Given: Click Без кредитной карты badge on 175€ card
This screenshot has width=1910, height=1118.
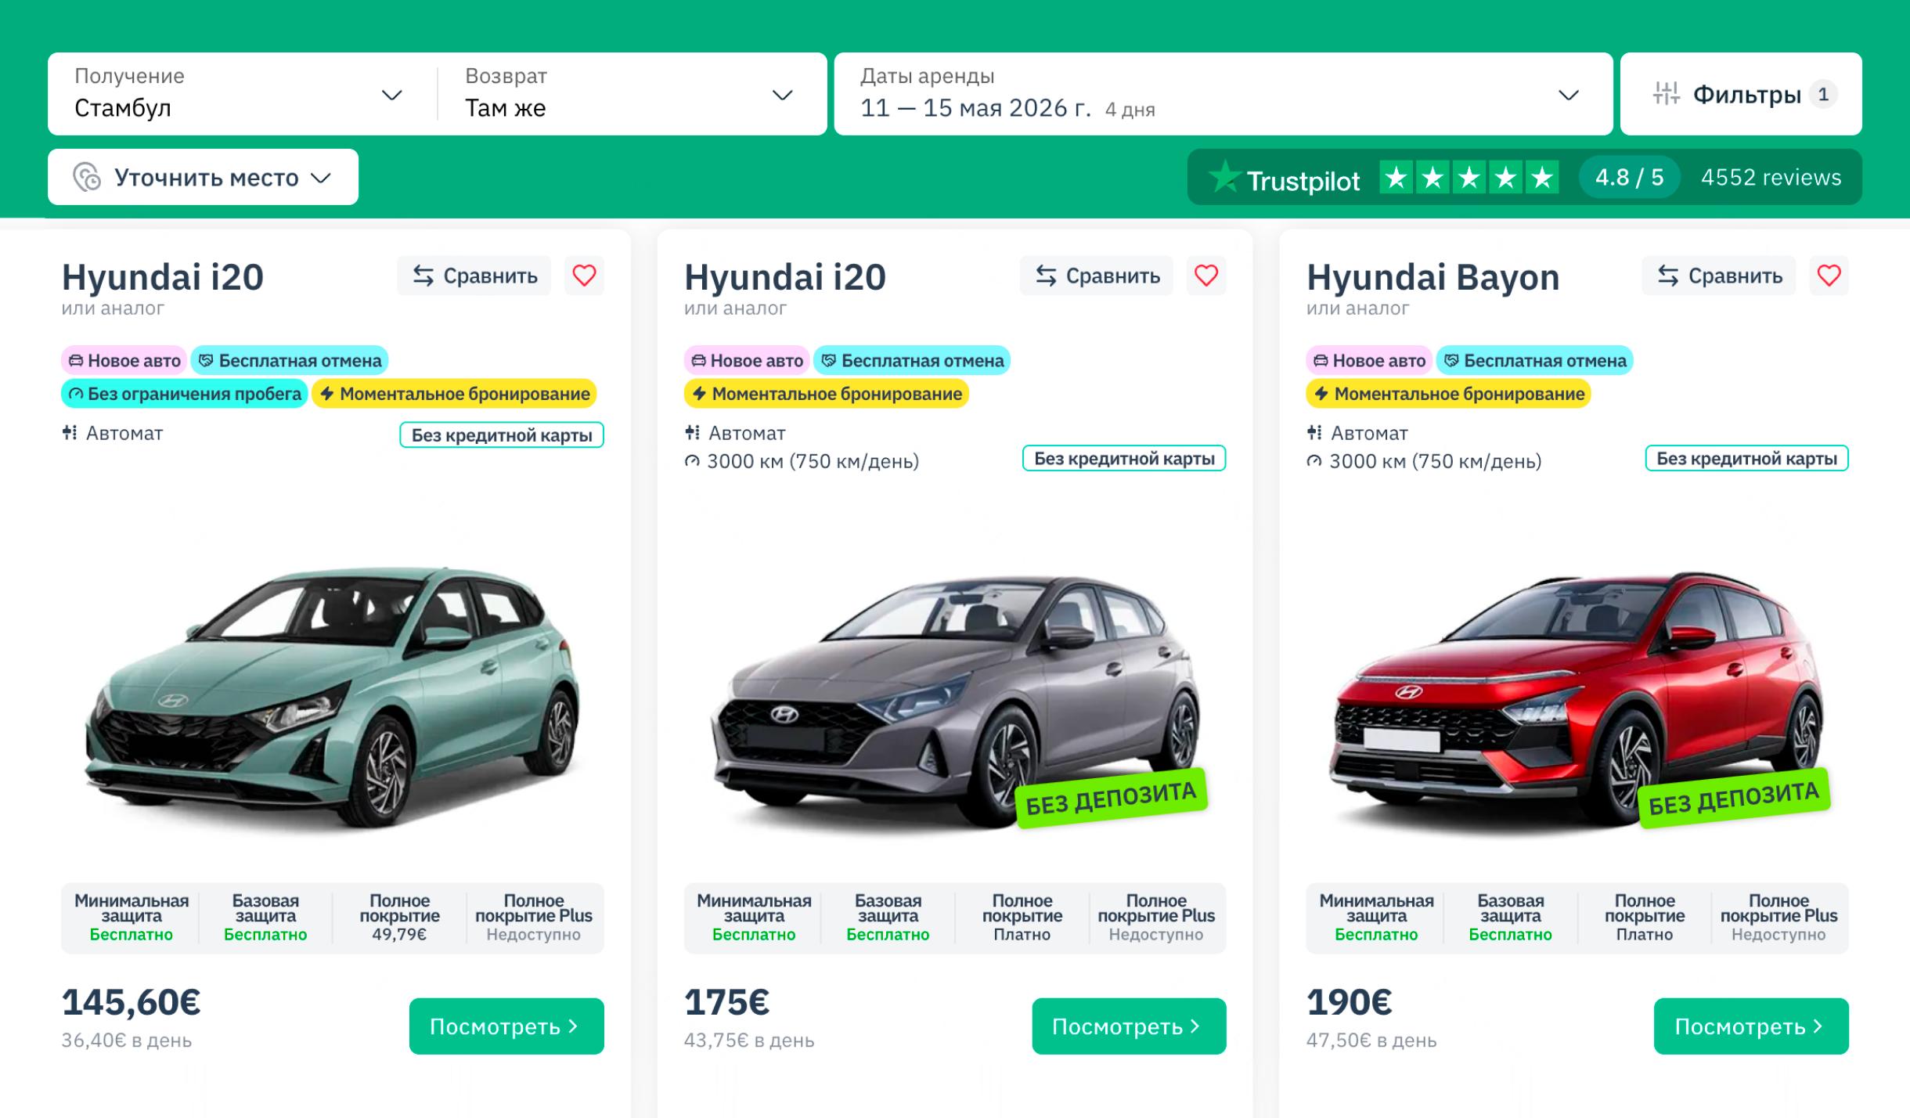Looking at the screenshot, I should pos(1124,458).
